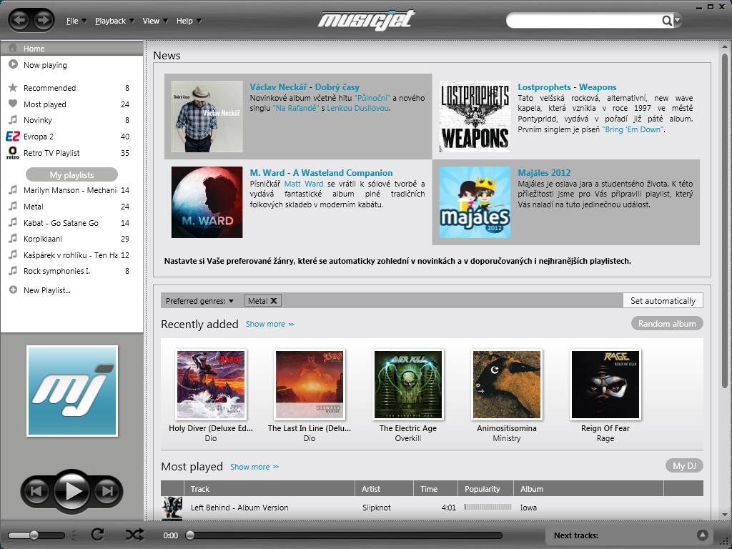Open the View menu
Viewport: 732px width, 549px height.
[155, 21]
